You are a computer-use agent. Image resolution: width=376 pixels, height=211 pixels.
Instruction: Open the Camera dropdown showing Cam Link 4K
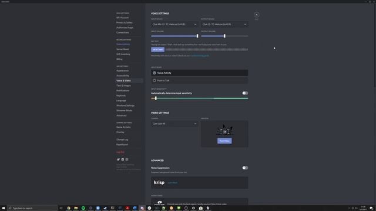pyautogui.click(x=174, y=124)
